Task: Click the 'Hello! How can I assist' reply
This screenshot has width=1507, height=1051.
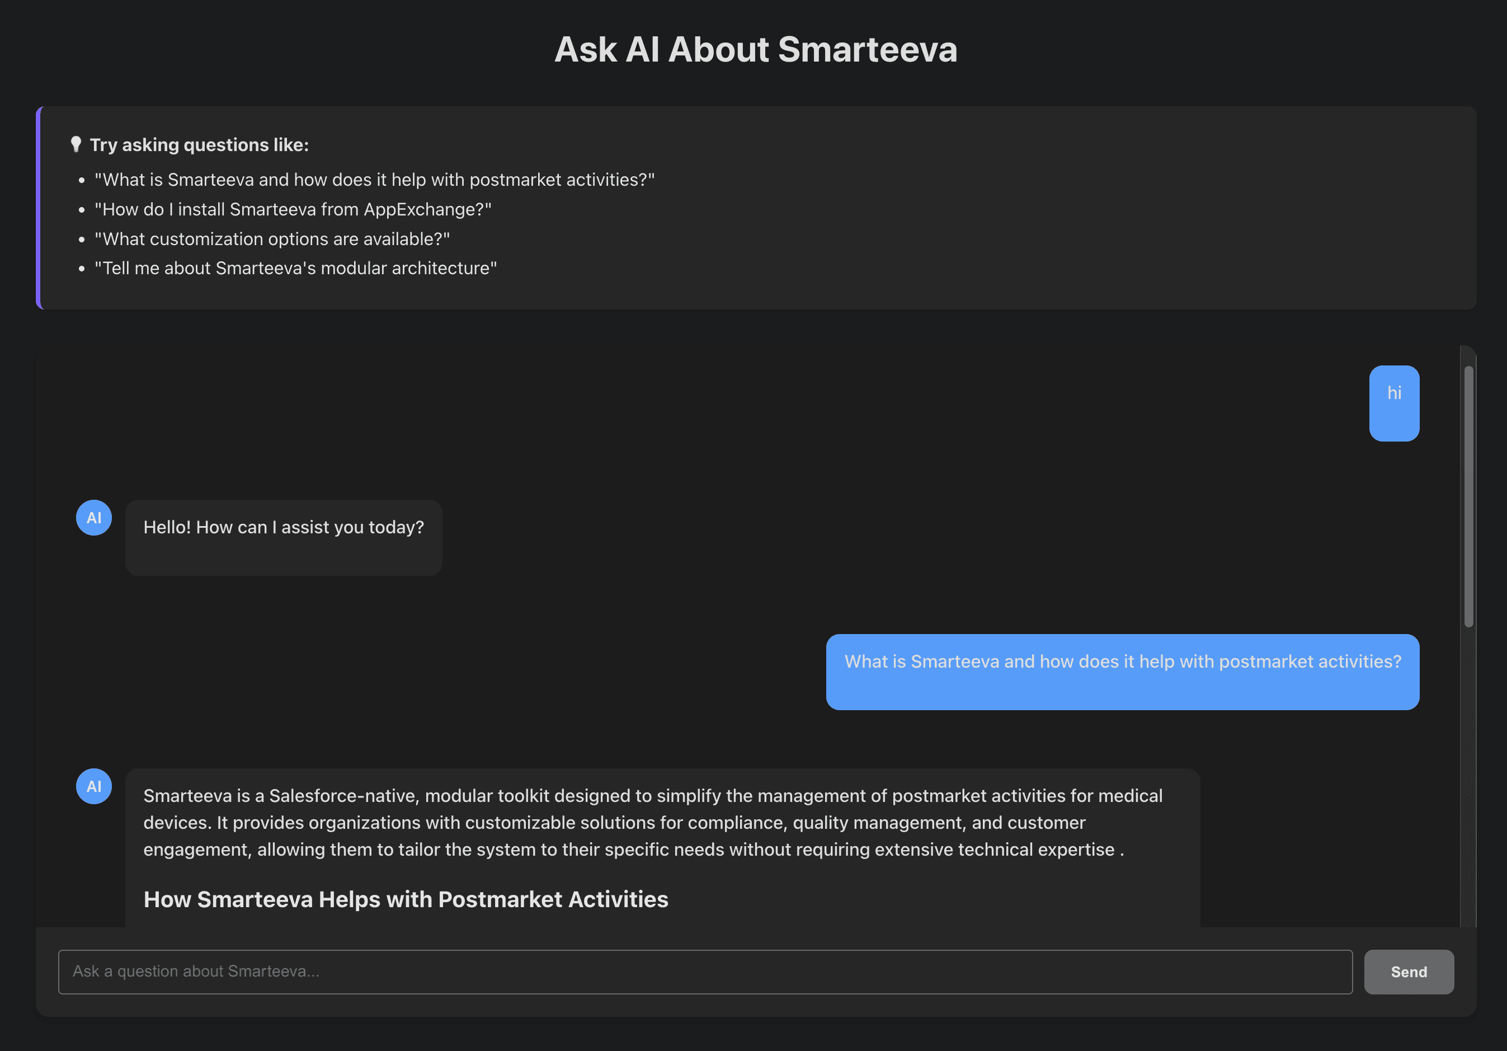Action: click(x=284, y=528)
